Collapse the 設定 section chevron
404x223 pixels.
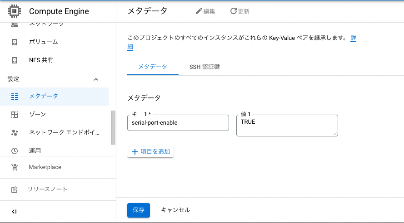[96, 79]
